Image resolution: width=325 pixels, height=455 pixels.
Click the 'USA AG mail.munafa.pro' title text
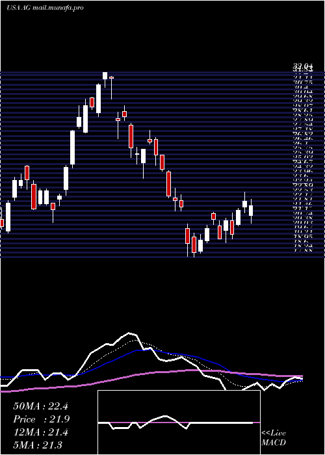(x=45, y=8)
